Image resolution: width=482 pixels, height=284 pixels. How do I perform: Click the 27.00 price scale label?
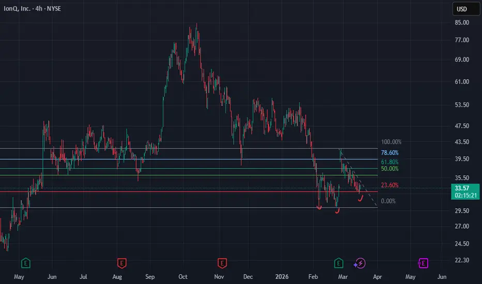pos(462,226)
